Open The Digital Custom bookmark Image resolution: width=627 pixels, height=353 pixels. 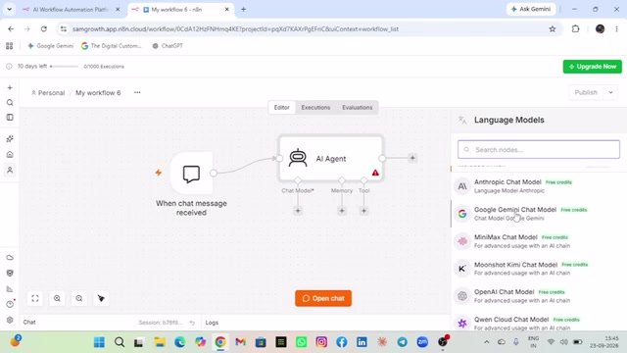point(112,46)
